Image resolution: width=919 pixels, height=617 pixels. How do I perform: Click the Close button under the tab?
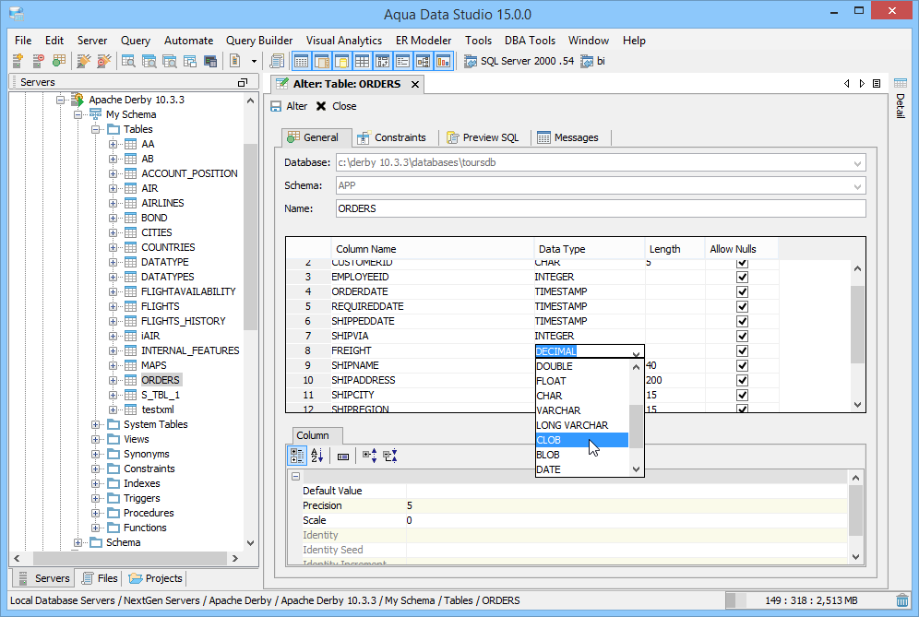point(336,106)
